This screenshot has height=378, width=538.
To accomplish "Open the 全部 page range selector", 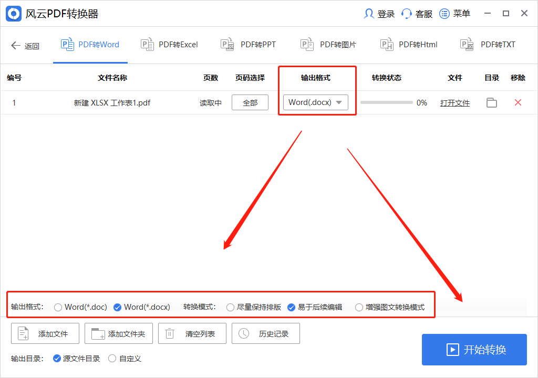I will click(x=250, y=102).
